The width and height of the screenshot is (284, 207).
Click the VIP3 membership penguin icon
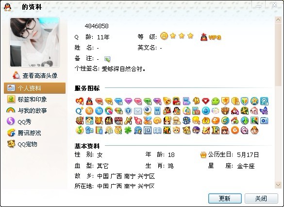click(204, 37)
